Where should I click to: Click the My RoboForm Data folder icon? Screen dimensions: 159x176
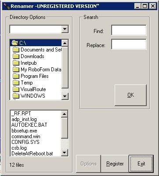(x=16, y=70)
